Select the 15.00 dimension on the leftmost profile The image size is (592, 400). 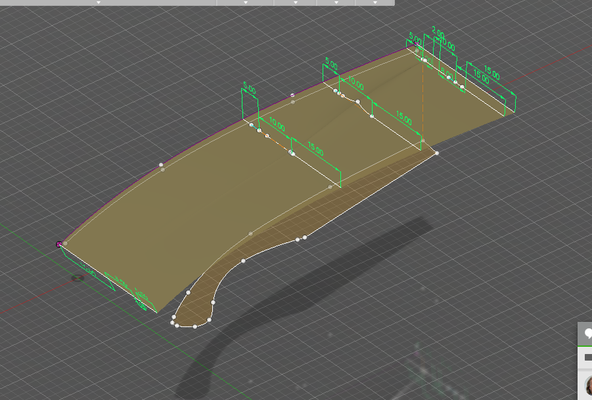[x=315, y=148]
